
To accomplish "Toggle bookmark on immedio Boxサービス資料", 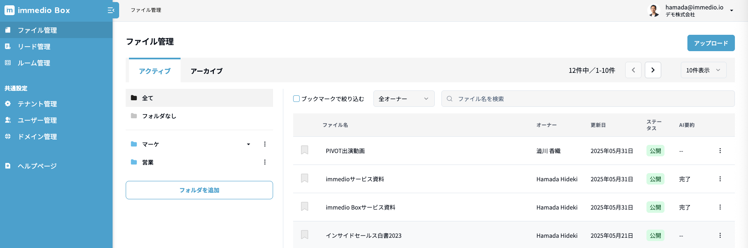I will point(305,207).
